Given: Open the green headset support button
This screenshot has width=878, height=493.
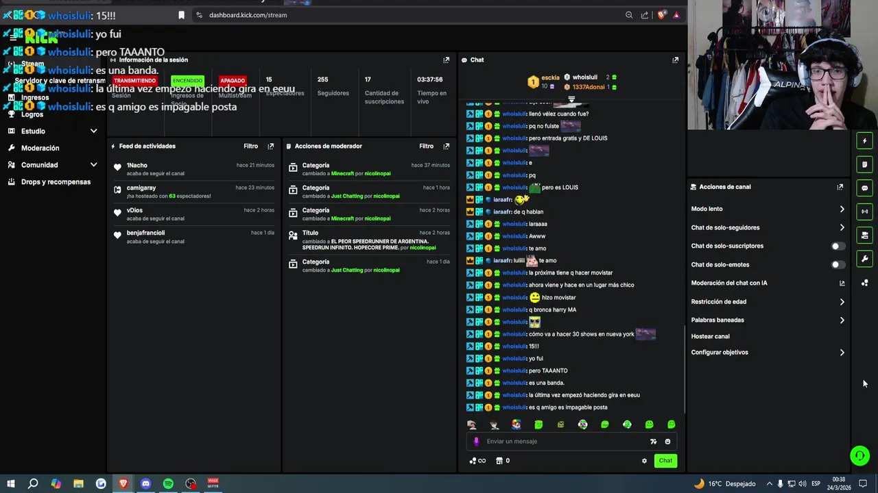Looking at the screenshot, I should [x=859, y=455].
